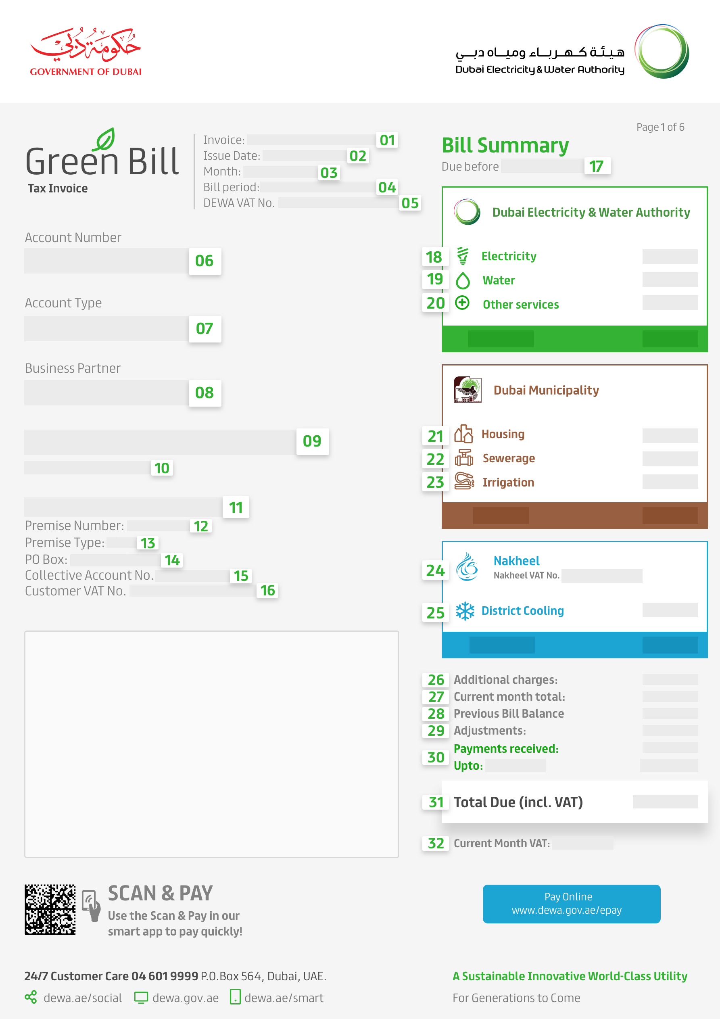This screenshot has width=720, height=1019.
Task: Click the Additional charges label
Action: point(505,679)
